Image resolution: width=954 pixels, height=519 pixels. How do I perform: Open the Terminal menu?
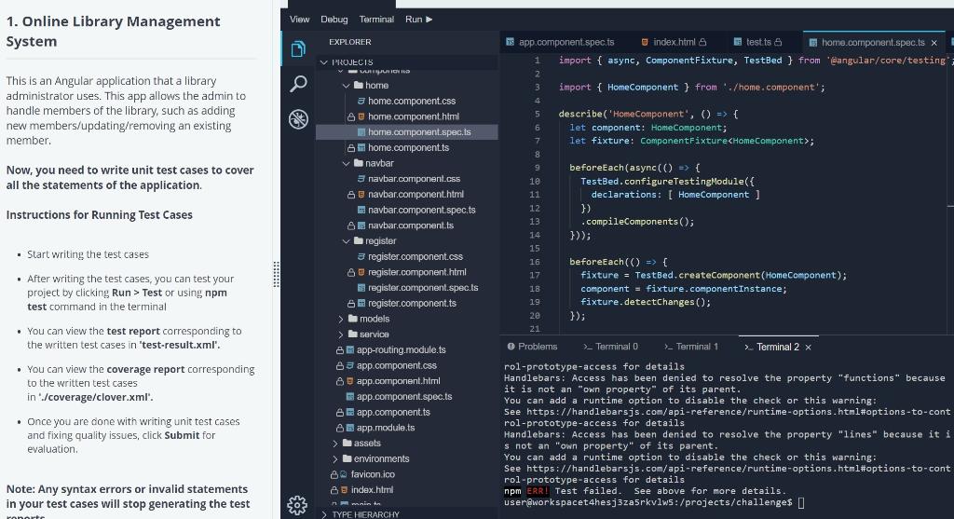tap(376, 20)
